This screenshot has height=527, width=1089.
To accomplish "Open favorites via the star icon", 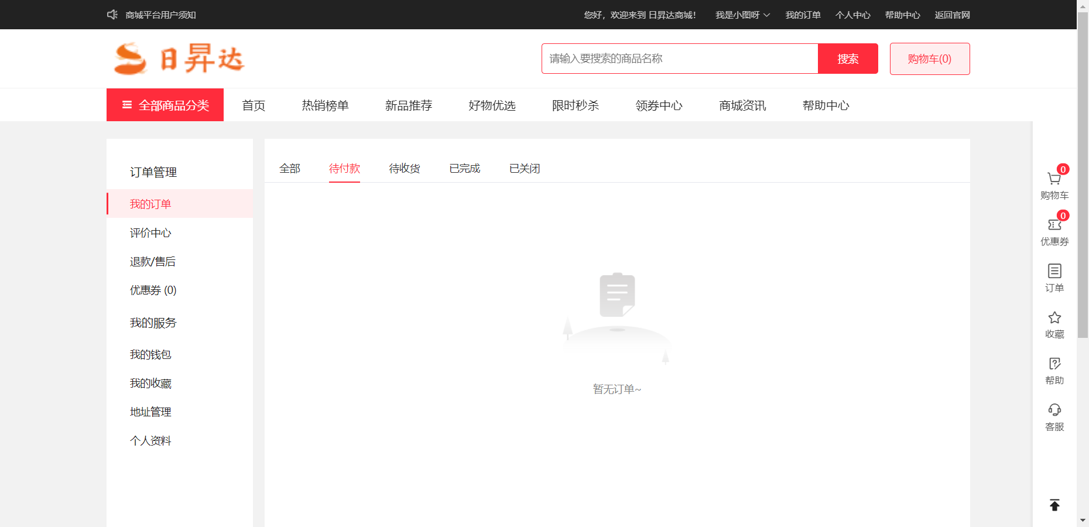I will pos(1054,317).
